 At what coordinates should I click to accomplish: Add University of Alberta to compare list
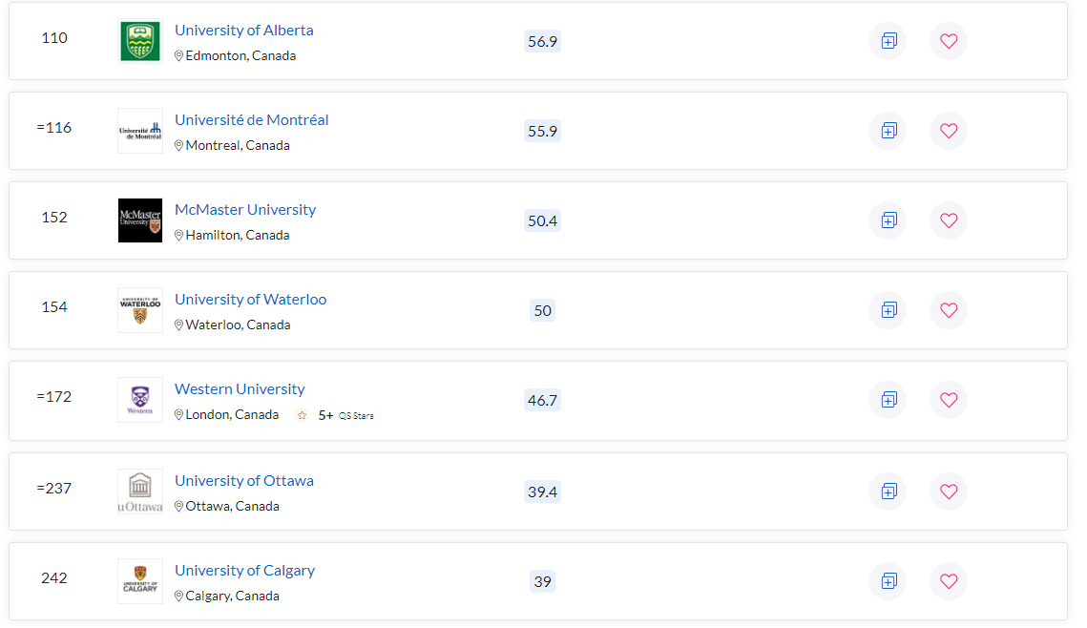click(x=888, y=41)
